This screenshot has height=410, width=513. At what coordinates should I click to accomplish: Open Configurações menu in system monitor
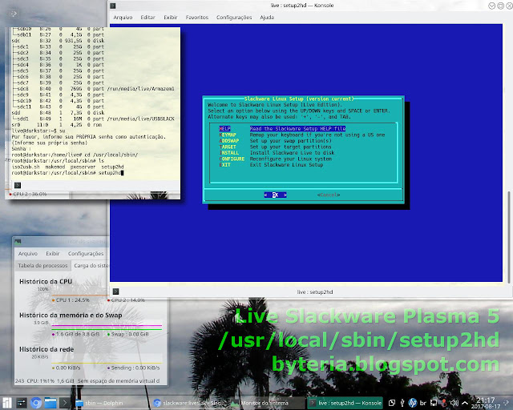coord(86,253)
